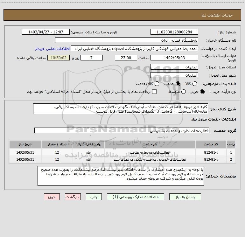Click the announcement date field 1402/04/27 - 12:07

(x=46, y=32)
